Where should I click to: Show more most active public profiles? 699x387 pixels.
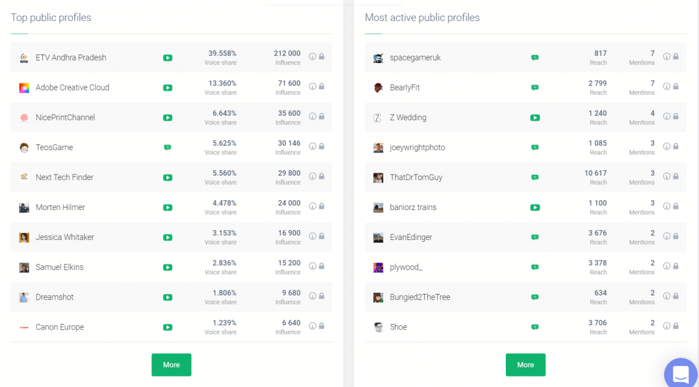(525, 365)
